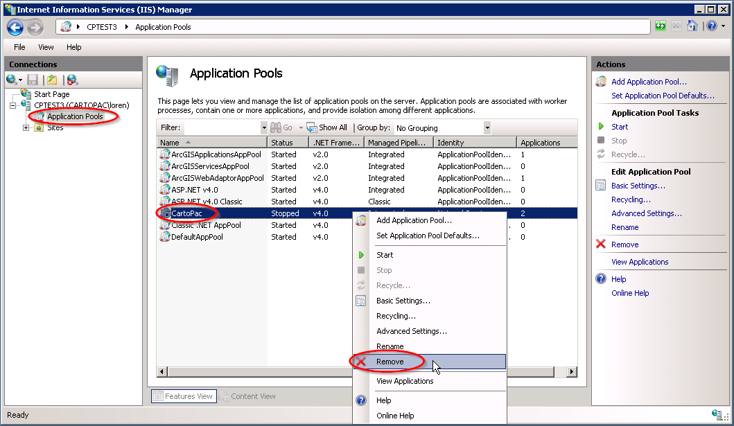Click Set Application Pool Defaults in Actions
The image size is (734, 426).
tap(663, 96)
